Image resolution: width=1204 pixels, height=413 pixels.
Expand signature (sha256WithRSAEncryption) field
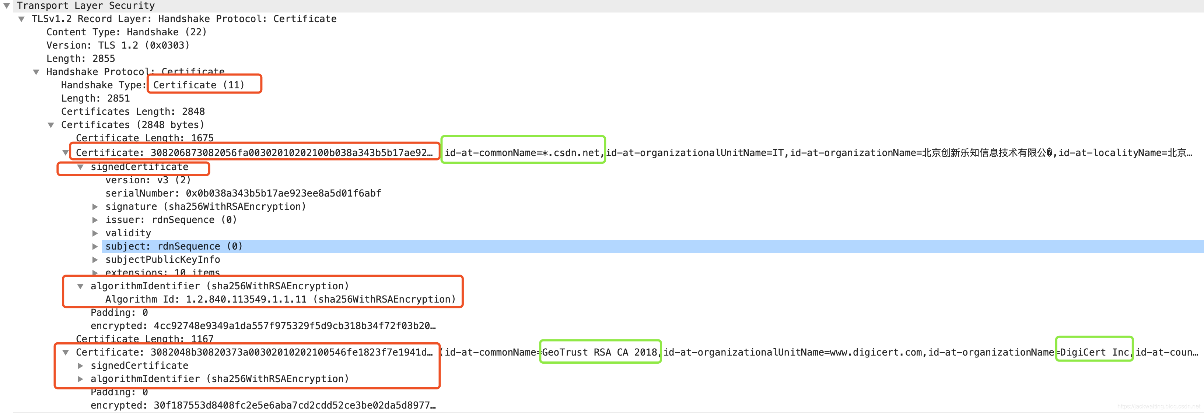[x=95, y=207]
